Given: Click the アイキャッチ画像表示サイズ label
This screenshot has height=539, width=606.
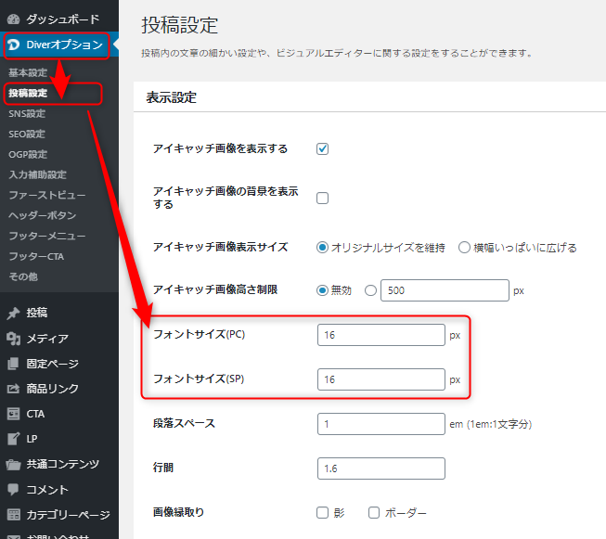Looking at the screenshot, I should pyautogui.click(x=220, y=247).
